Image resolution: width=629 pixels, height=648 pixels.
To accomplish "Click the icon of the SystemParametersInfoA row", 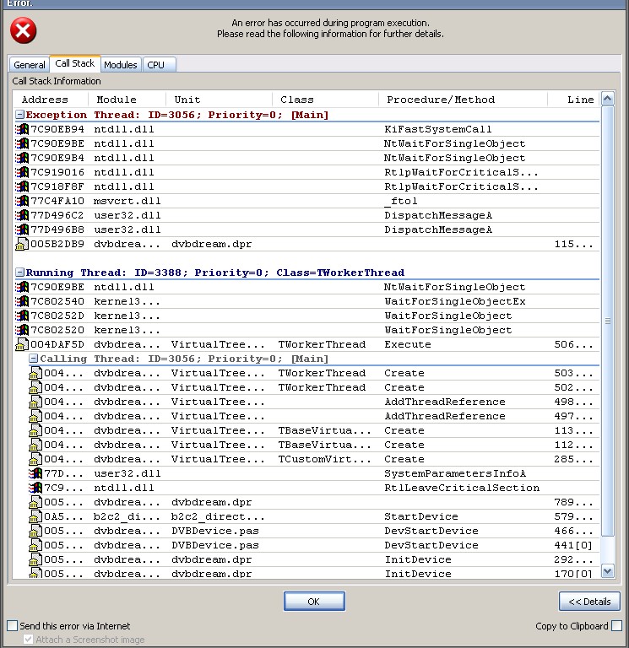I will tap(35, 473).
